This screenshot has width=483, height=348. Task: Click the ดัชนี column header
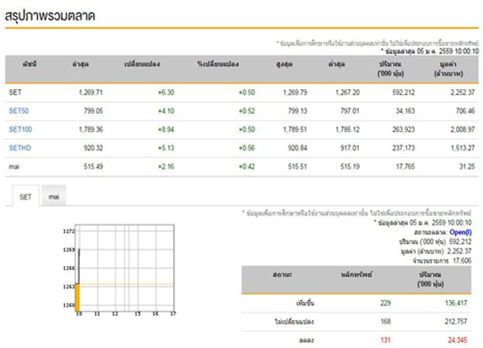tap(29, 64)
